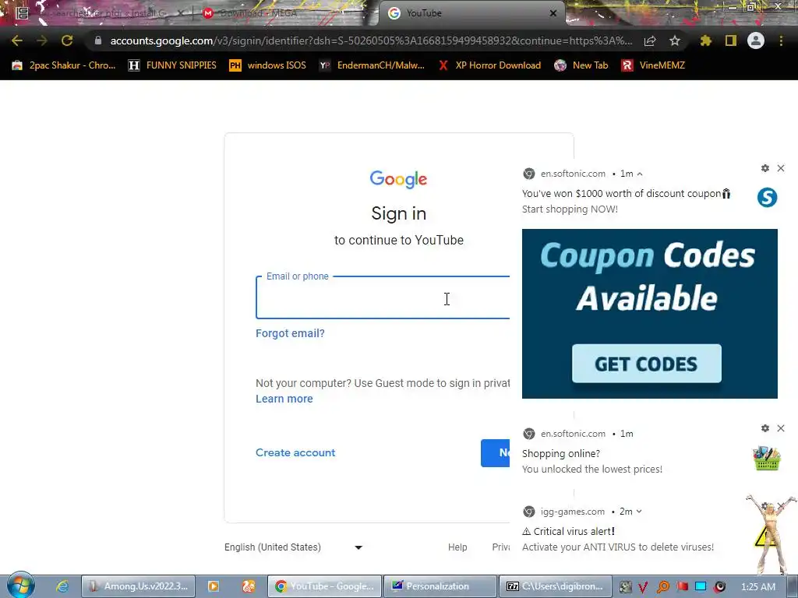Open the Extensions puzzle icon

click(706, 40)
